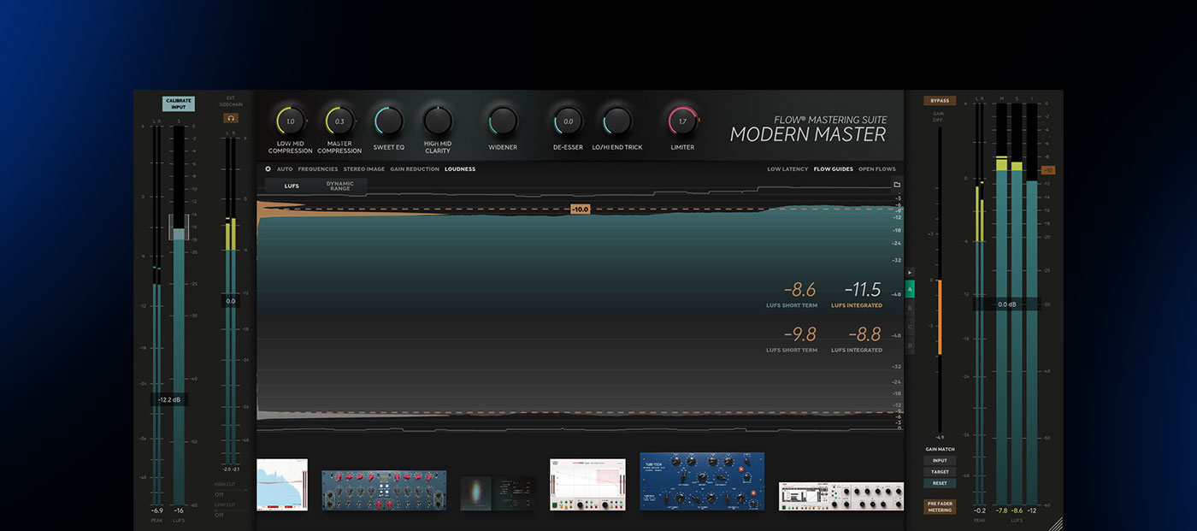Click the -8.6 LUFS Short Term value
The image size is (1197, 531).
[x=799, y=290]
